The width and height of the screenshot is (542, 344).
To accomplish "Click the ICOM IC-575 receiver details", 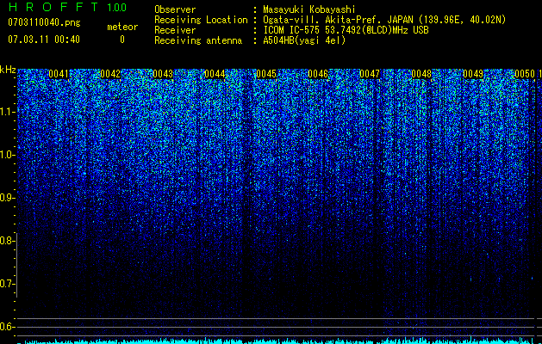I will click(x=346, y=30).
